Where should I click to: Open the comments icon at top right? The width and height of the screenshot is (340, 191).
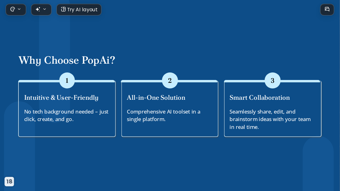[327, 9]
